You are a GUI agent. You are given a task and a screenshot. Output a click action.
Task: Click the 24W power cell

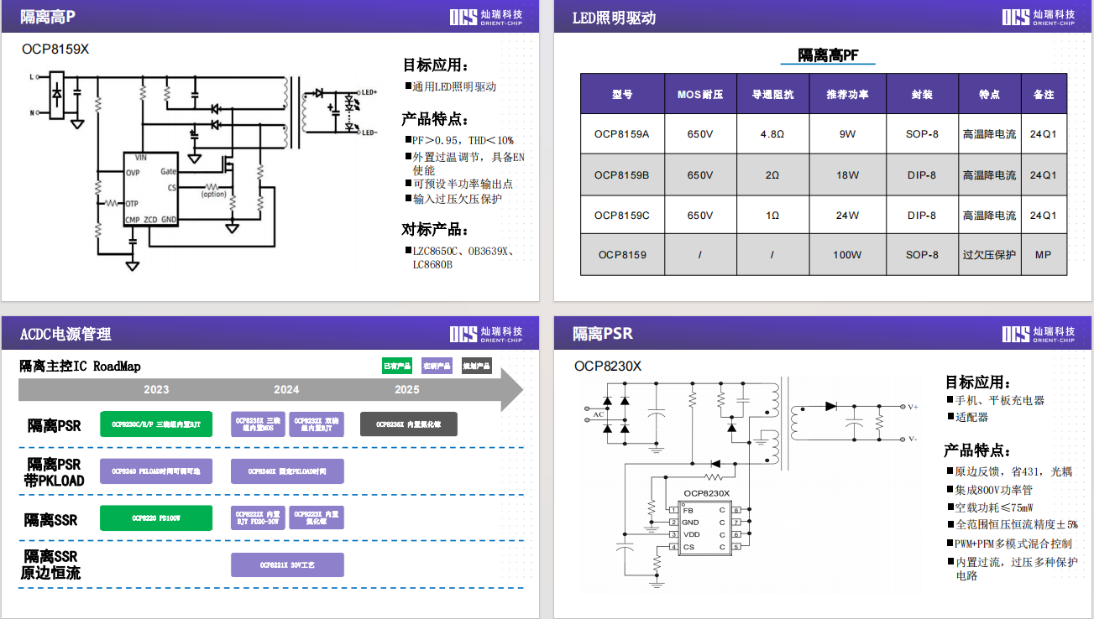point(847,215)
